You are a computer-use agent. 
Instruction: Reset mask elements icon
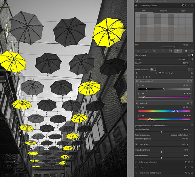click(x=192, y=70)
